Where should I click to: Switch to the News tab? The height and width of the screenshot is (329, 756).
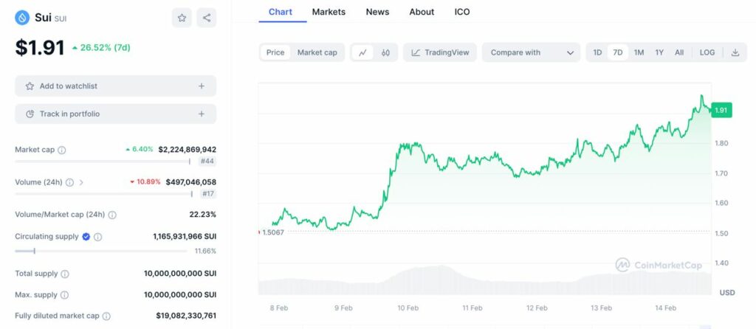click(x=377, y=12)
